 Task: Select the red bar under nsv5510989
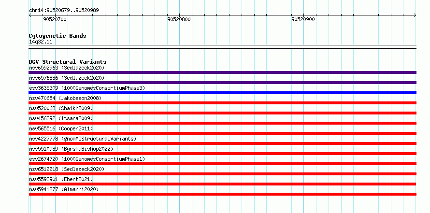(x=222, y=154)
